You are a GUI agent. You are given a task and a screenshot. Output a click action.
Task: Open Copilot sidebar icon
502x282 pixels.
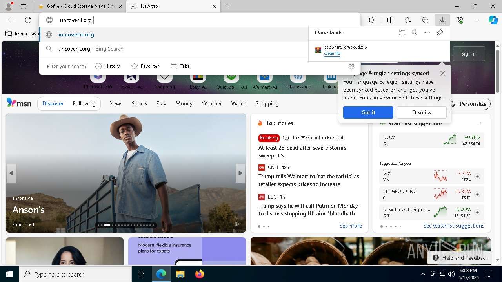[493, 20]
